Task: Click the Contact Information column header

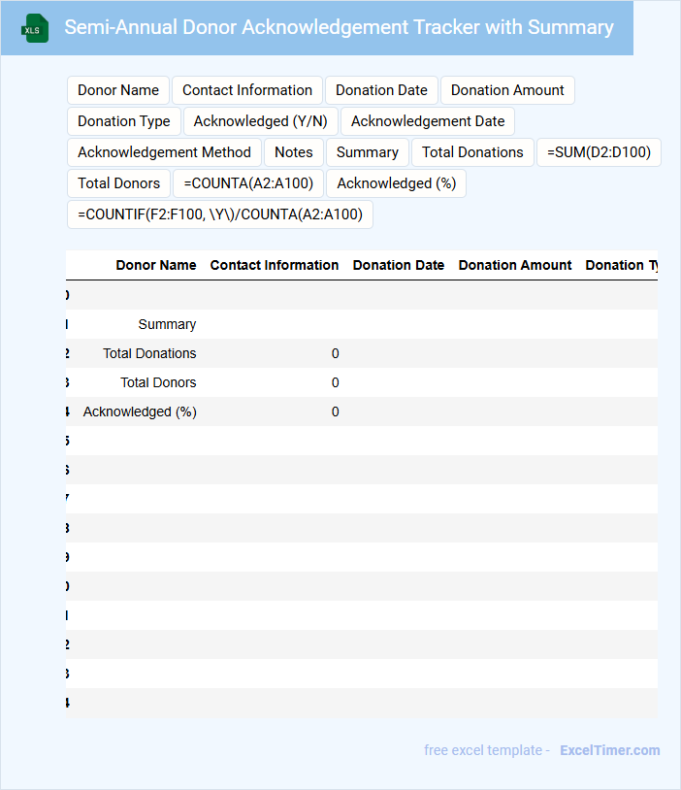Action: [275, 265]
